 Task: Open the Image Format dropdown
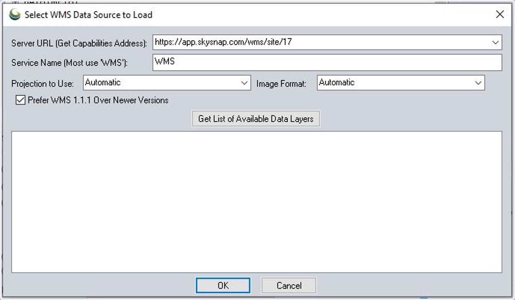pos(401,83)
